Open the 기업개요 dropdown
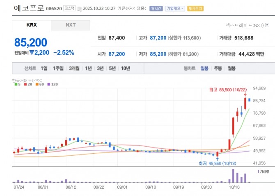This screenshot has height=196, width=275. coord(175,8)
